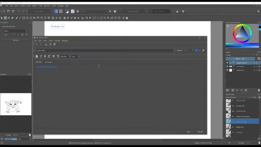Hide the top vector layer via eye
Screen dimensions: 261x147
227,63
